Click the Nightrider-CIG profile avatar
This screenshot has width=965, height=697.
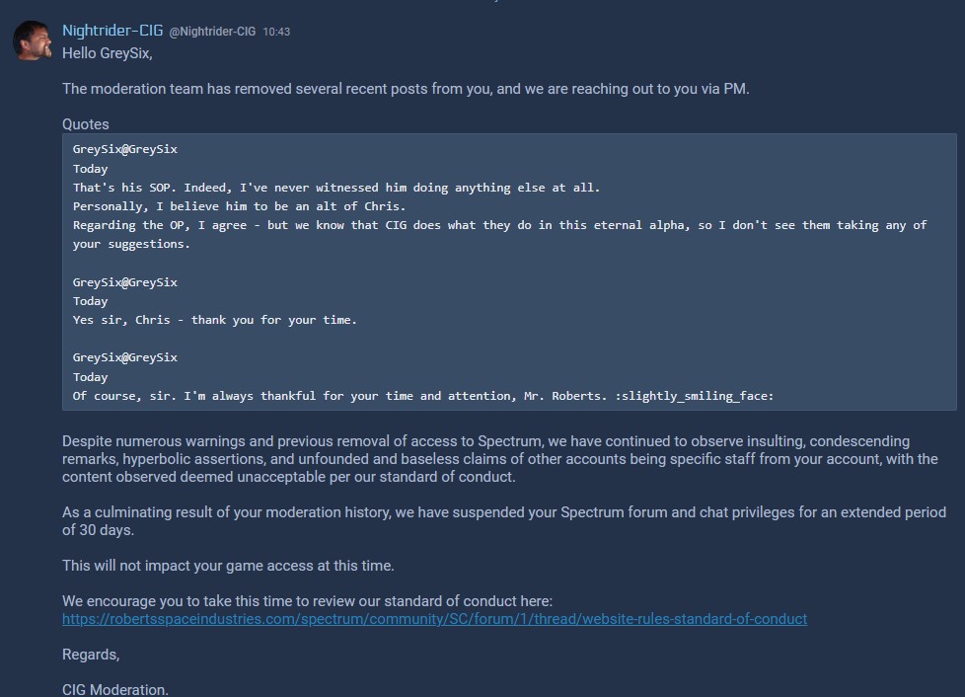pos(32,40)
